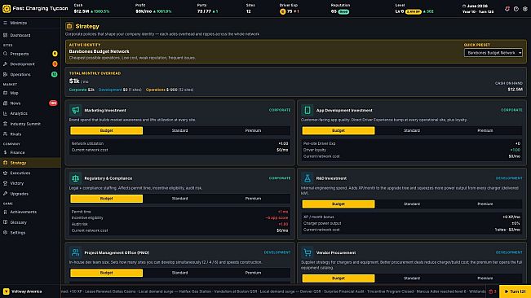Screen dimensions: 531x298
Task: Click the Voltway America company icon
Action: point(6,291)
